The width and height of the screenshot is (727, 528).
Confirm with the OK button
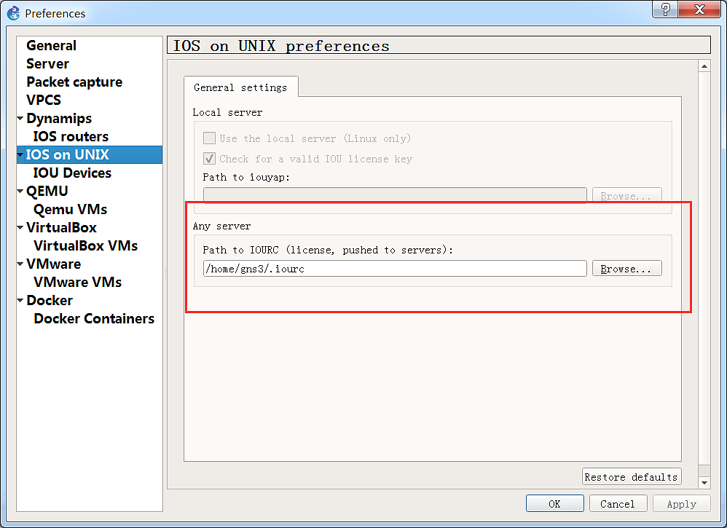554,504
